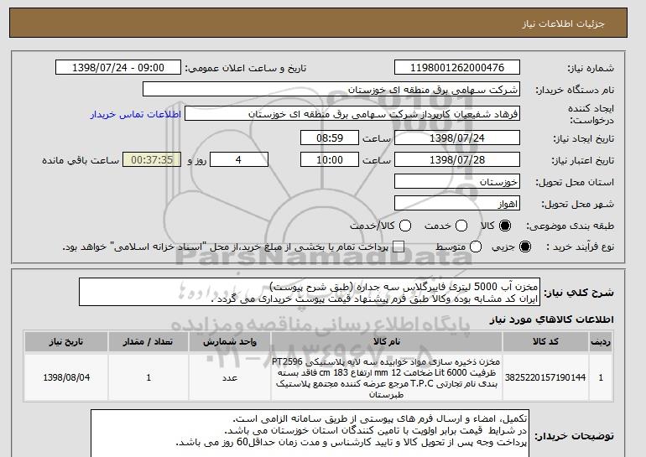Viewport: 646px width, 457px height.
Task: Select the کالا radio button
Action: coord(505,226)
